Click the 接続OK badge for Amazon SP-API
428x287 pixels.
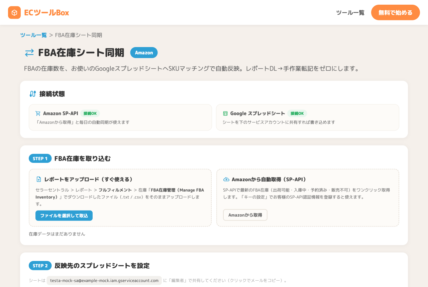90,113
